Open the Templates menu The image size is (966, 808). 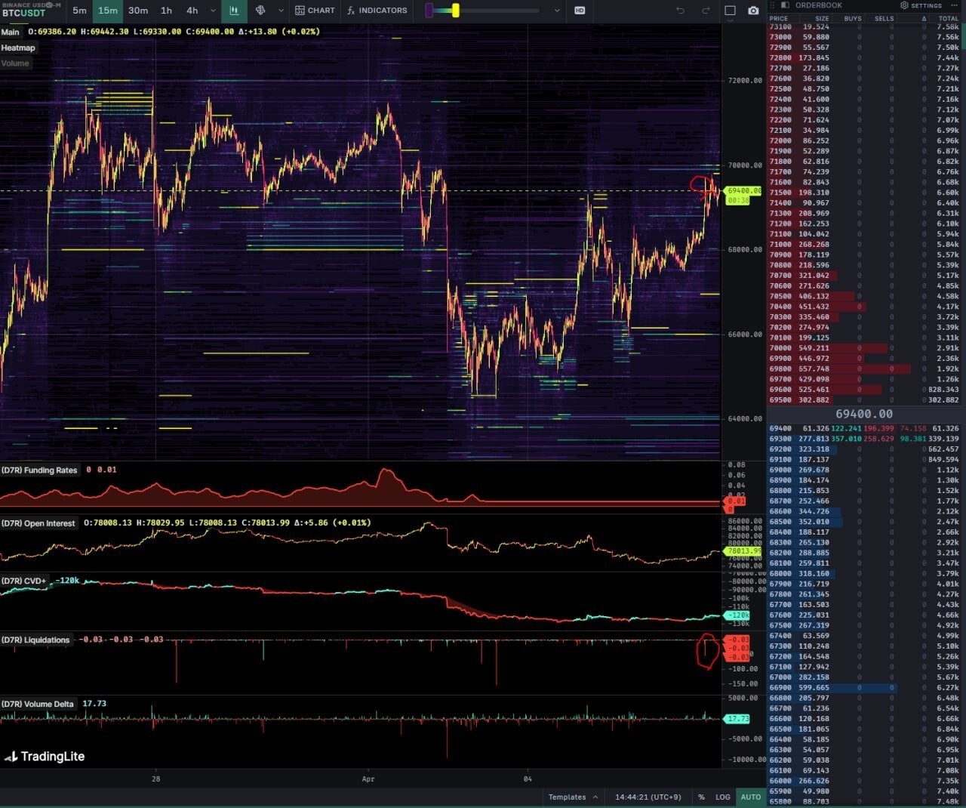coord(573,797)
